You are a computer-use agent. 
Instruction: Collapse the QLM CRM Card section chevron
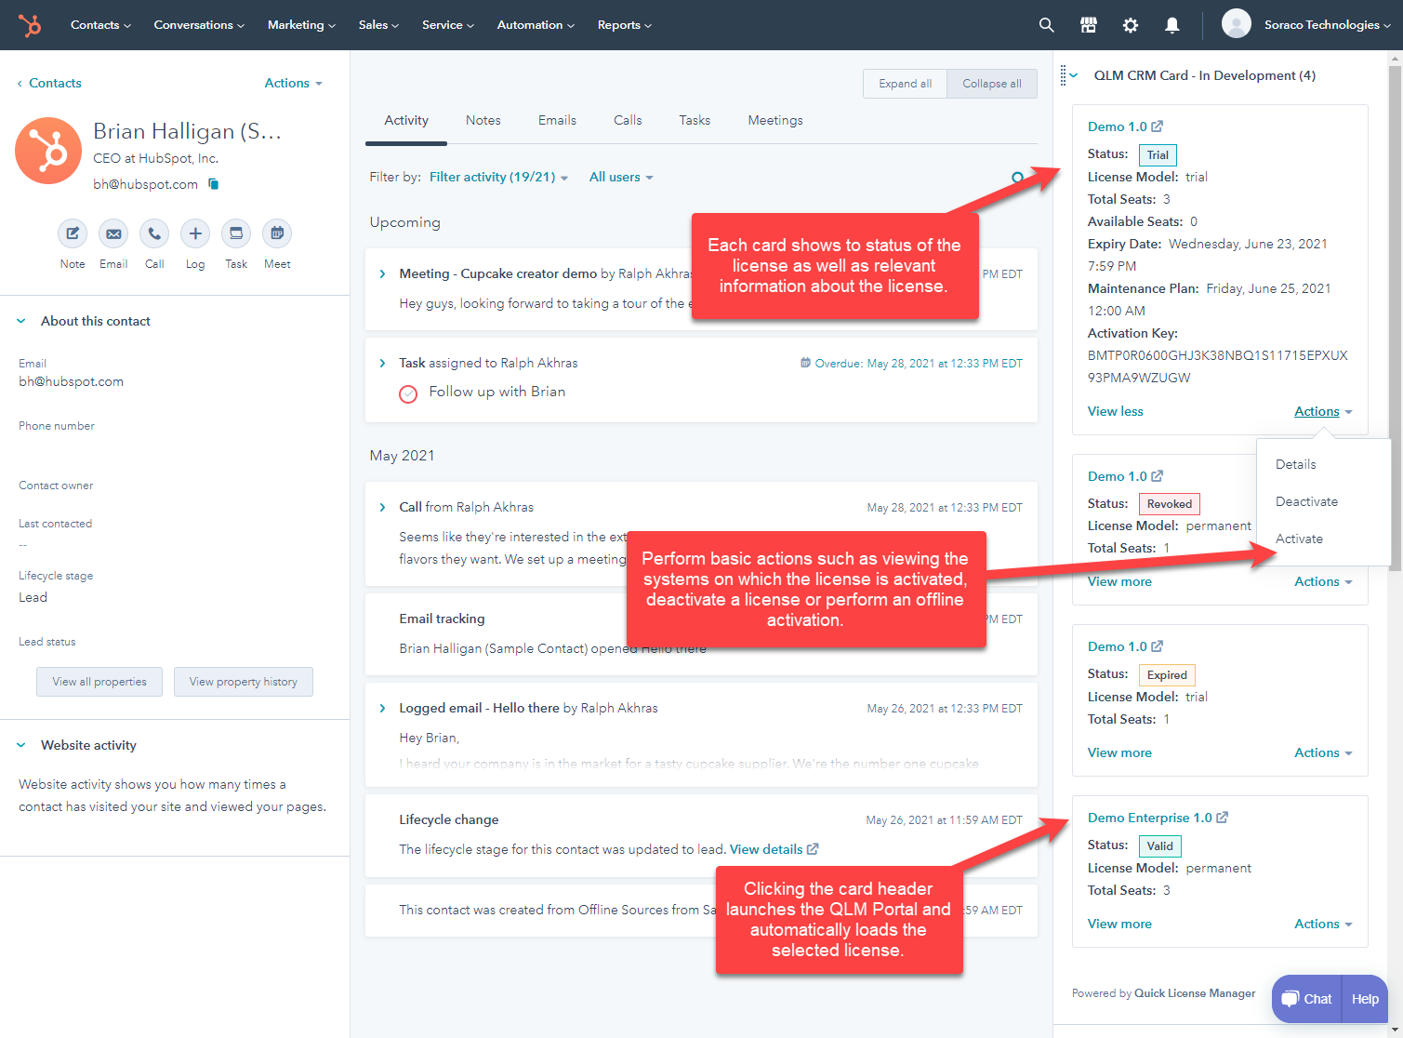tap(1074, 75)
